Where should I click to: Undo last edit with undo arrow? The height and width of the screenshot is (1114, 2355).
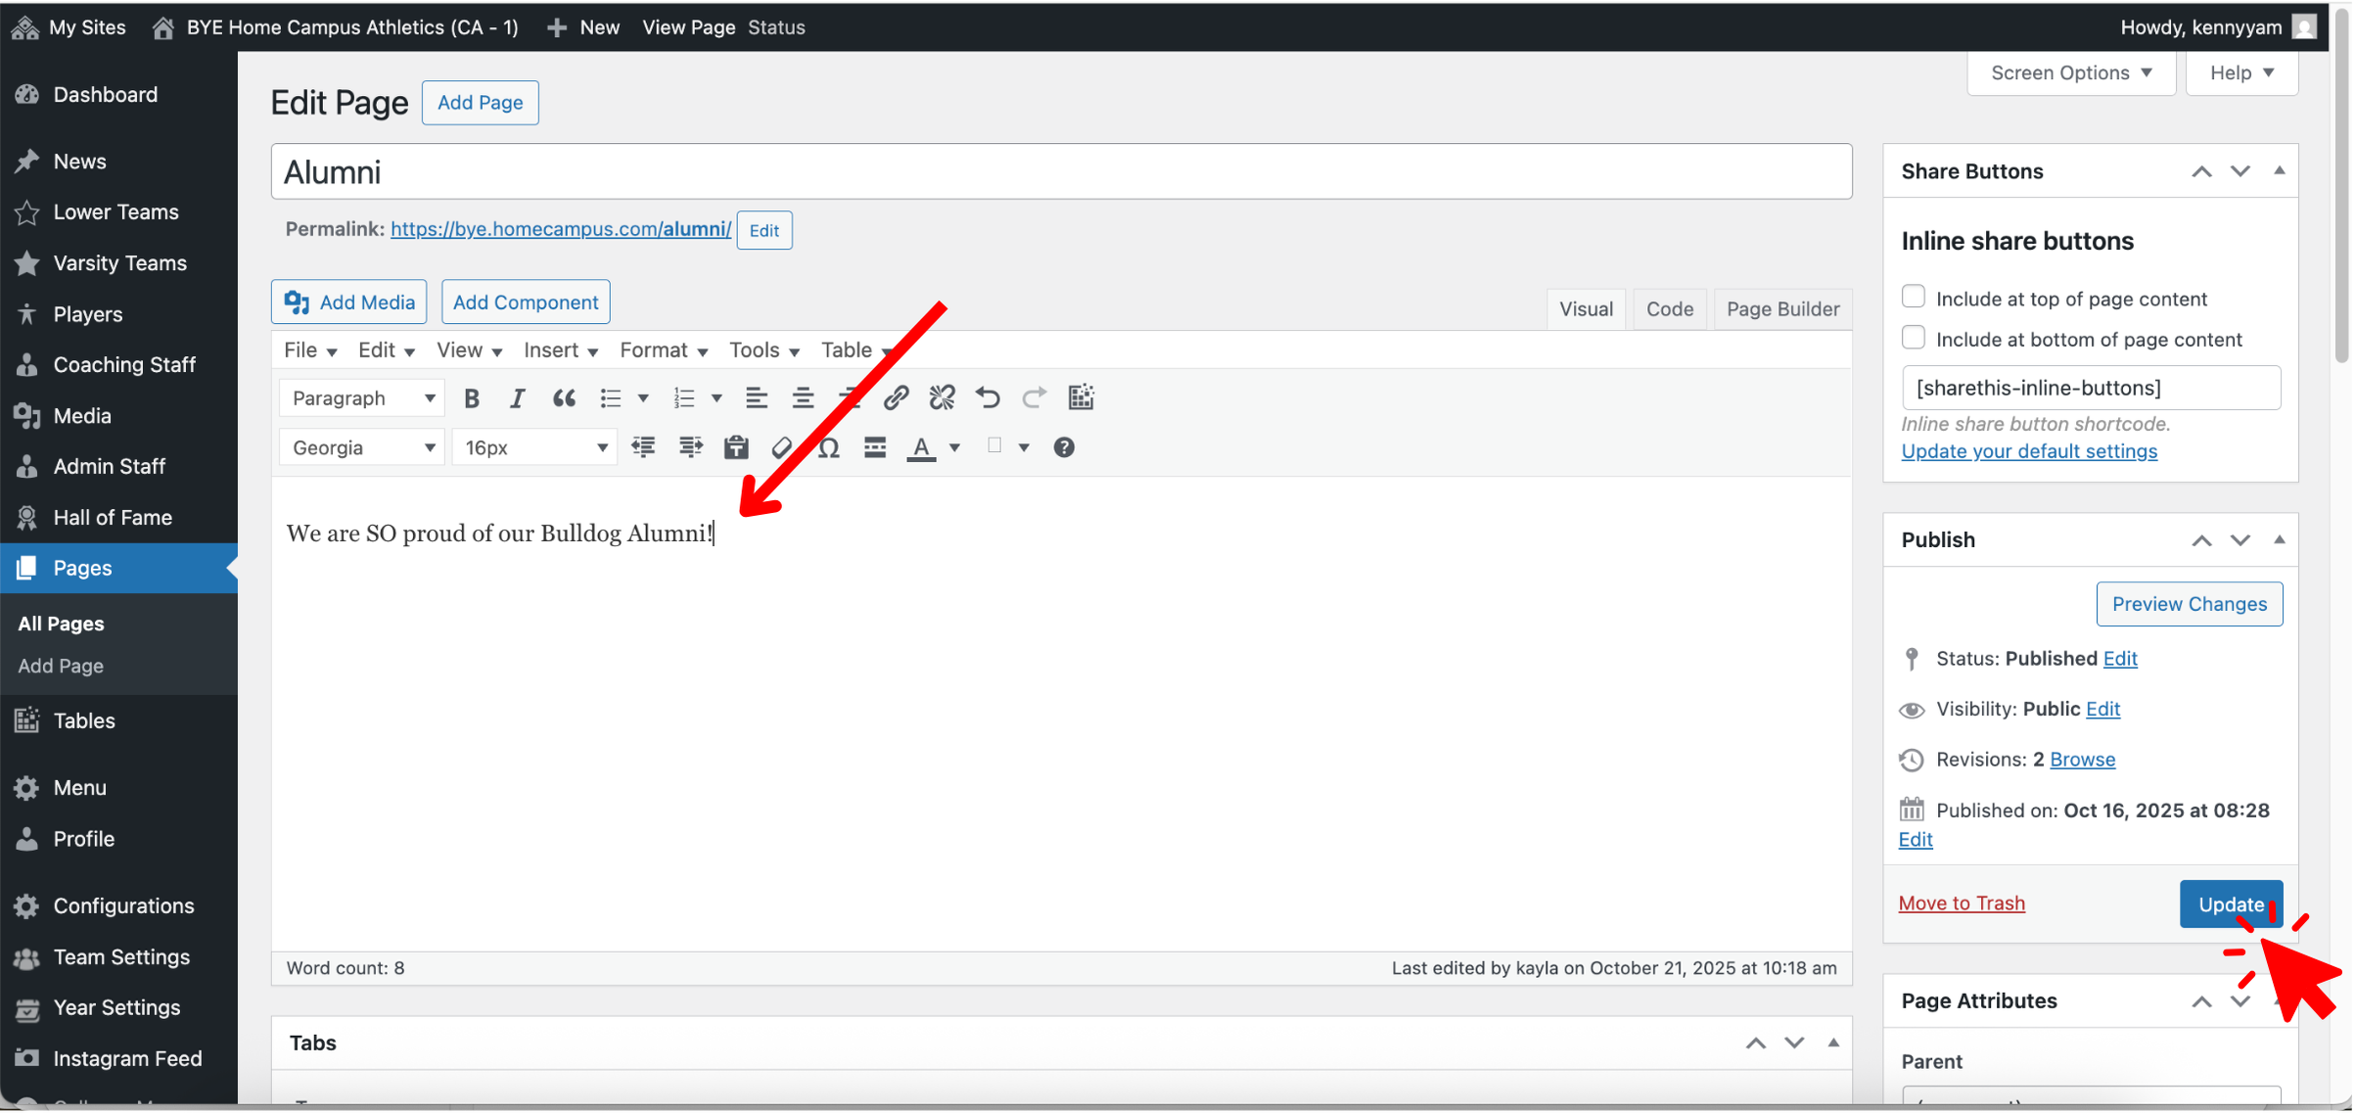(x=988, y=398)
